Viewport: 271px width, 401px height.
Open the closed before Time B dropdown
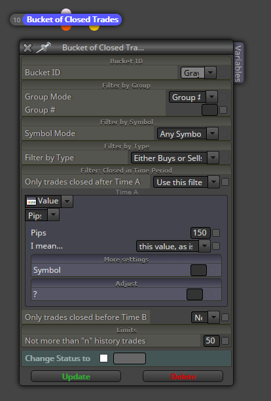tap(206, 318)
